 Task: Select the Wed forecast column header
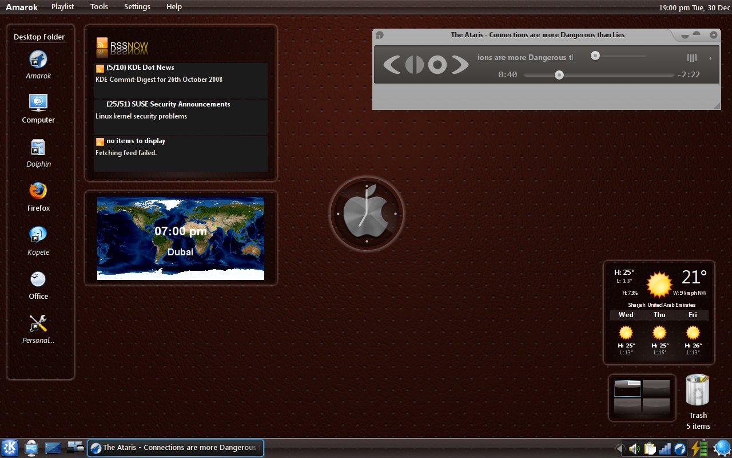click(626, 315)
